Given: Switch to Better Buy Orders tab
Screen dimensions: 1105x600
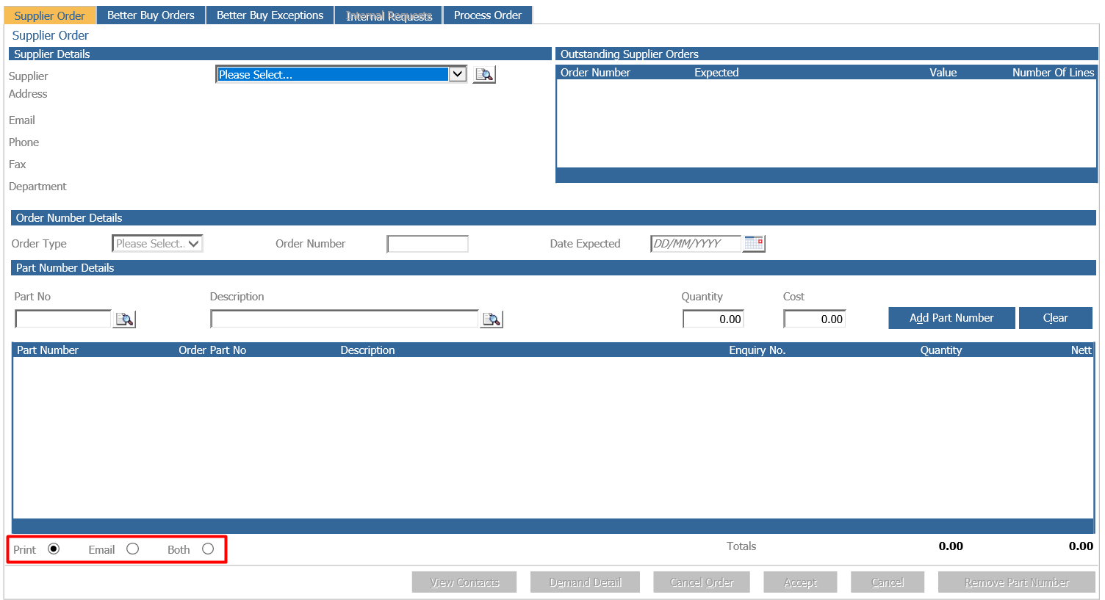Looking at the screenshot, I should 151,15.
